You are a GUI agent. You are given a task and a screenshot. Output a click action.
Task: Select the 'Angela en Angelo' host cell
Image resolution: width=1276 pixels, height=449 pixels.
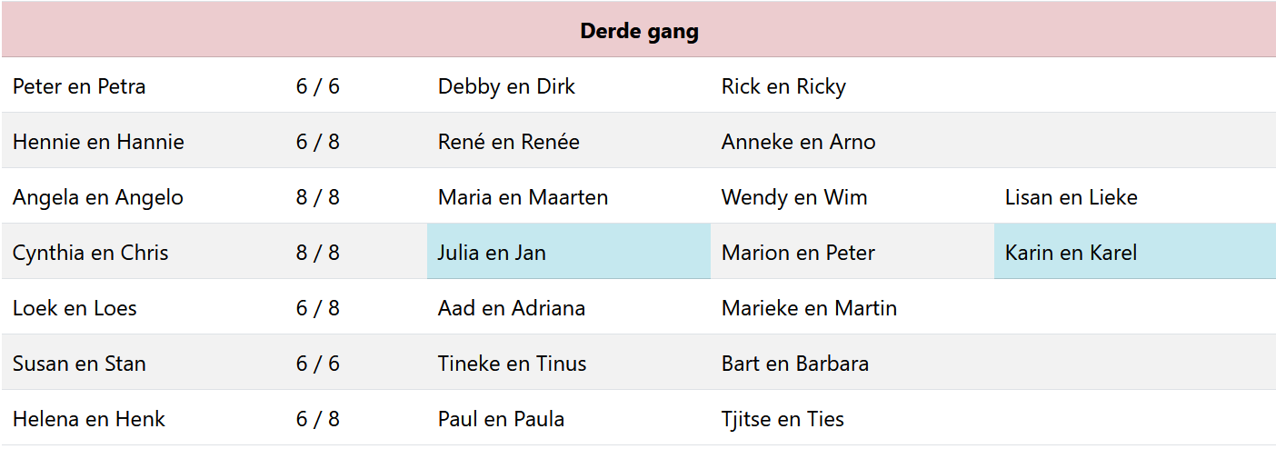click(x=98, y=197)
